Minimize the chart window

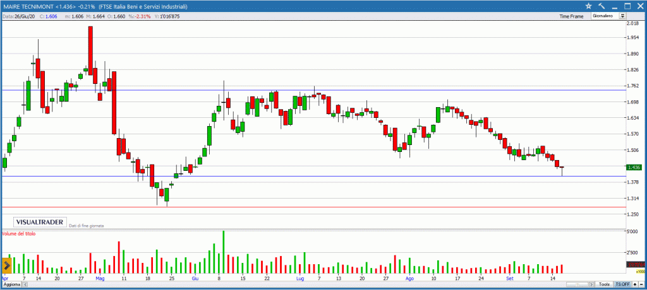pyautogui.click(x=614, y=8)
